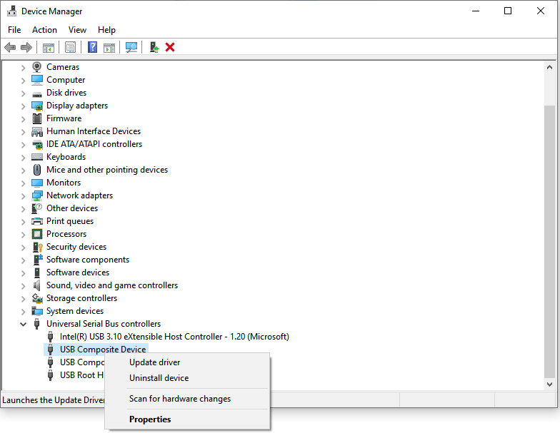Select the Sound, video and game controllers item

[112, 285]
